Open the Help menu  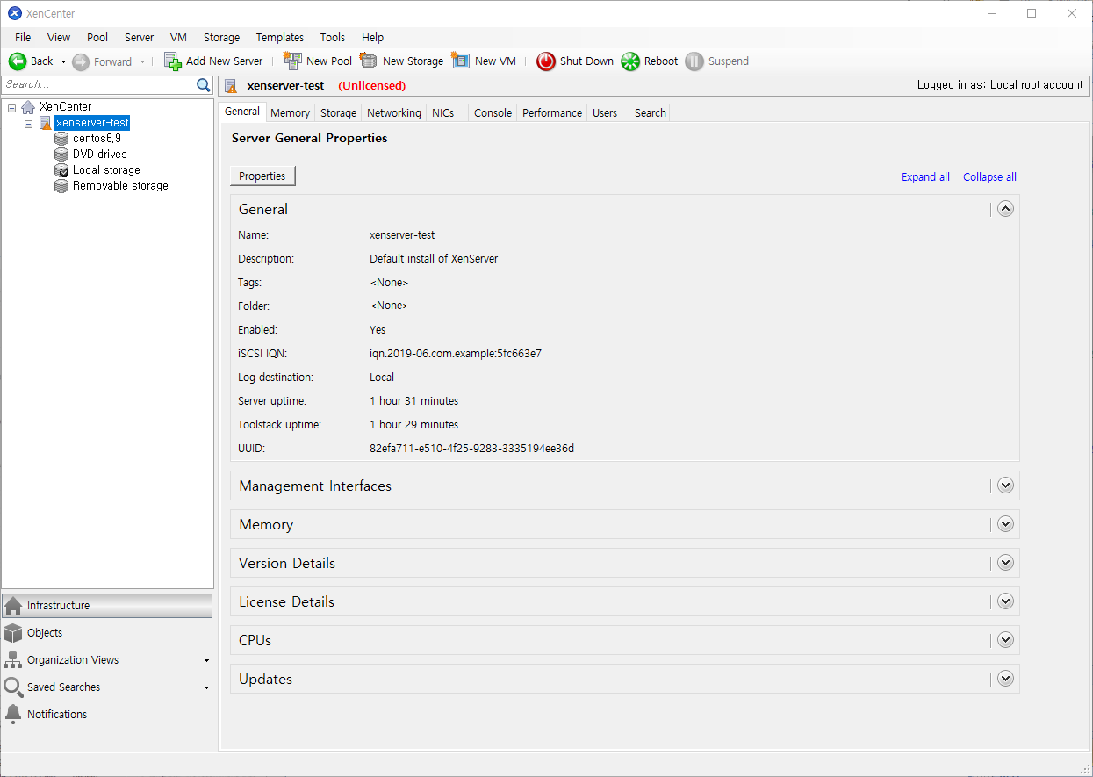tap(373, 38)
